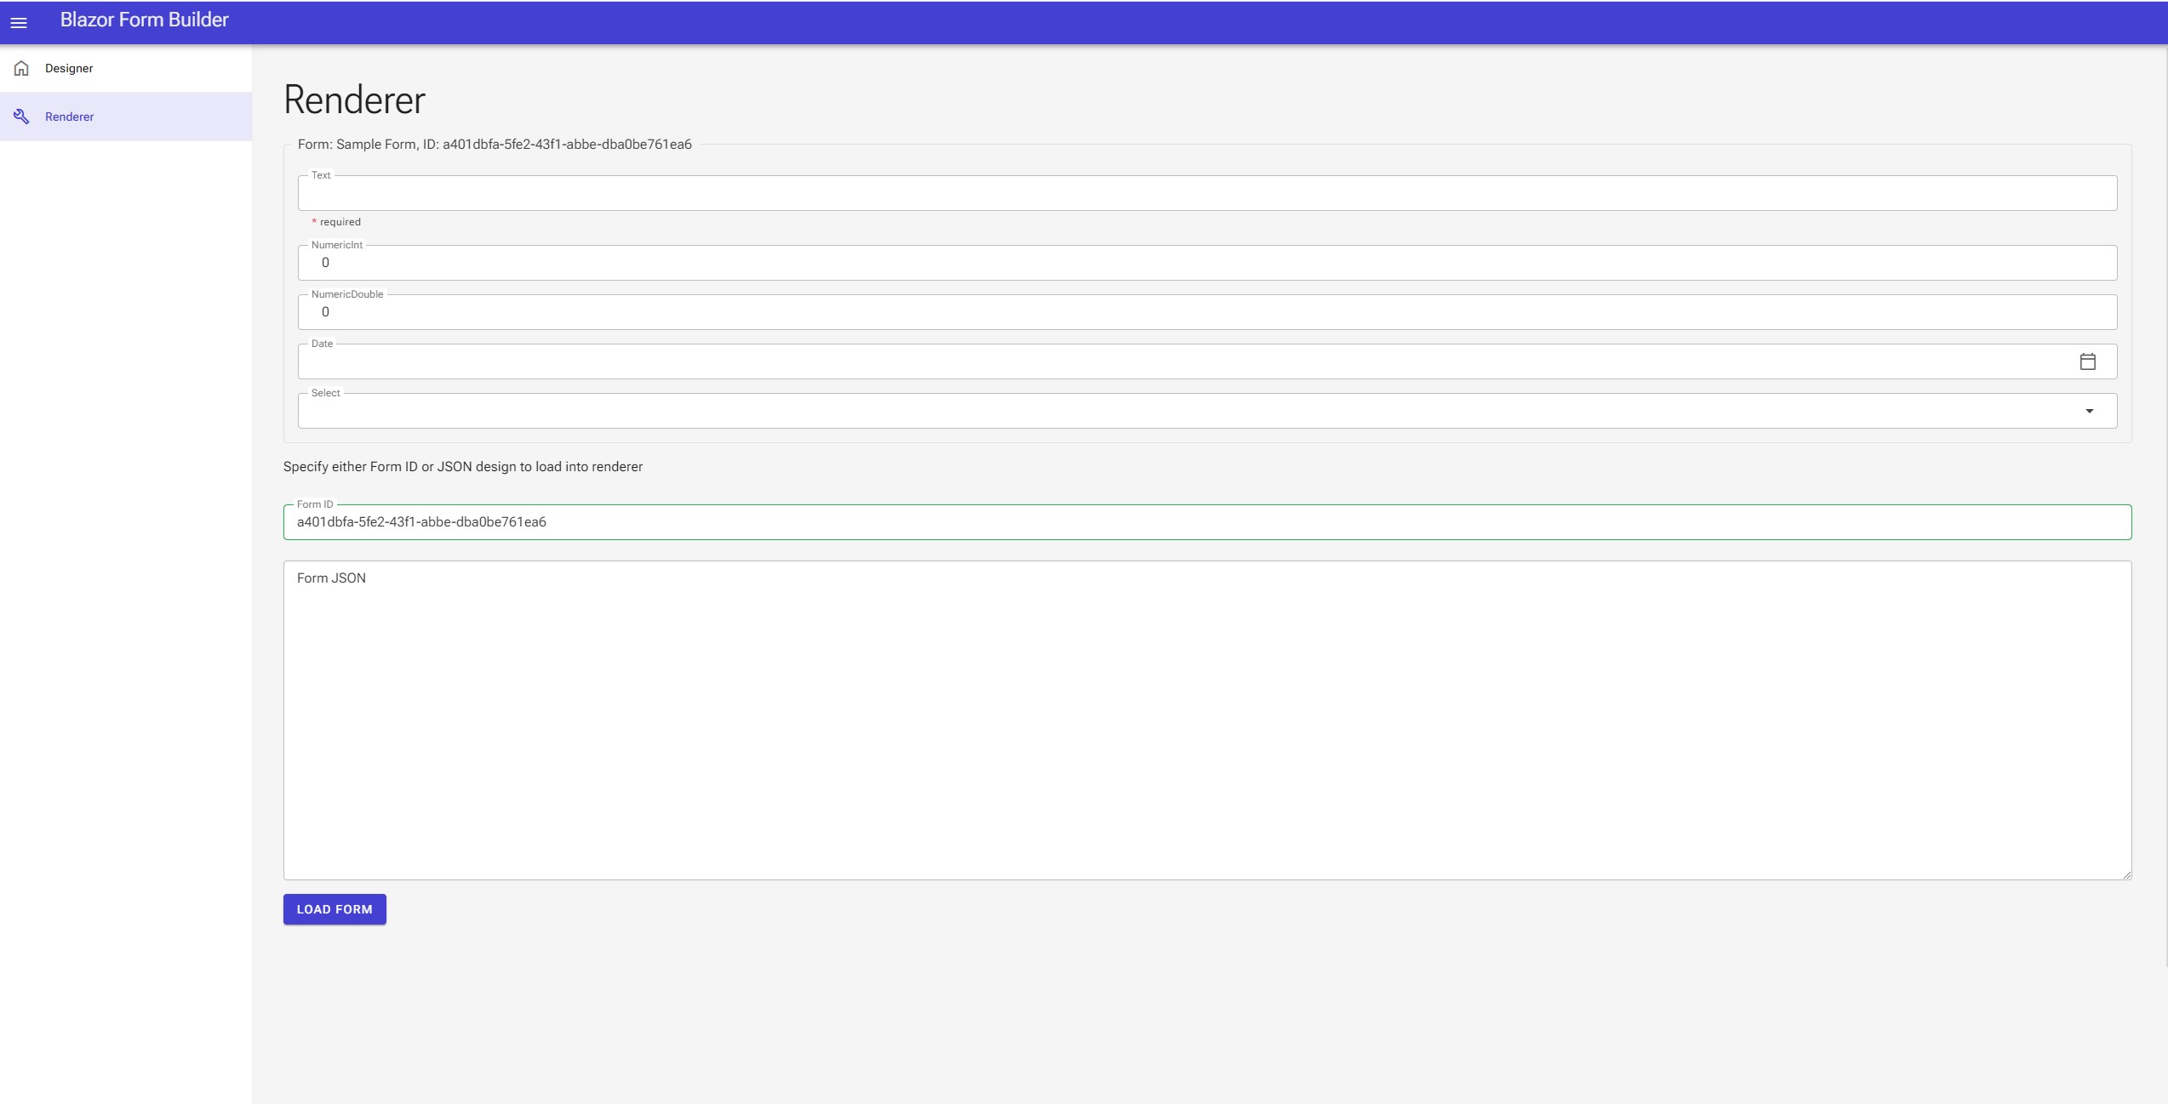The width and height of the screenshot is (2168, 1104).
Task: Click the Designer home icon
Action: [x=21, y=68]
